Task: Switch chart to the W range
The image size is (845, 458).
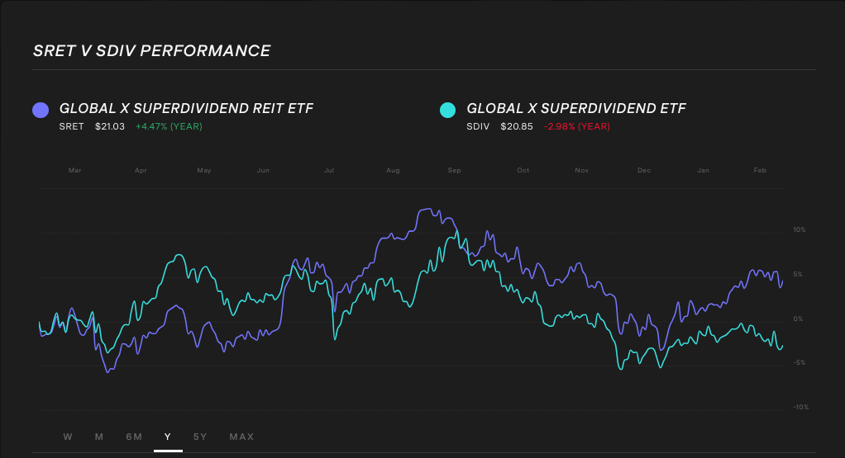Action: point(68,437)
